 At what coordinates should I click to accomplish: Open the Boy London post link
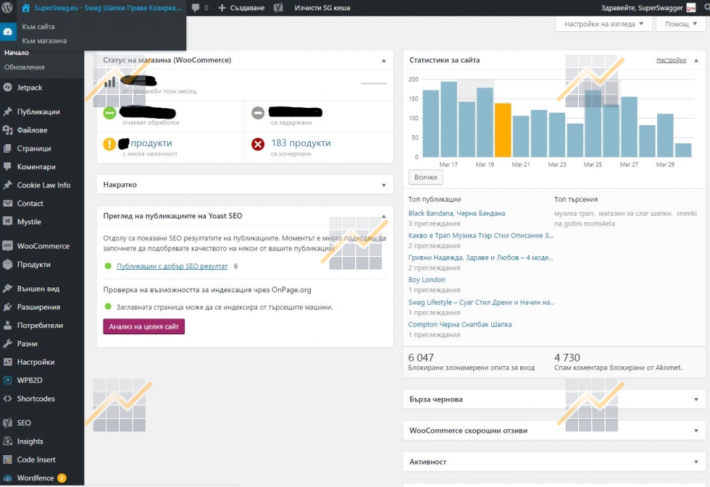(x=427, y=279)
